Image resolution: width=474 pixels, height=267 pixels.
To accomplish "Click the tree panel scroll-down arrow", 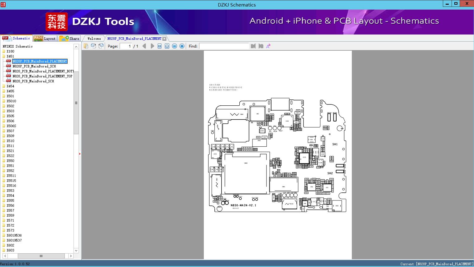I will [x=76, y=250].
